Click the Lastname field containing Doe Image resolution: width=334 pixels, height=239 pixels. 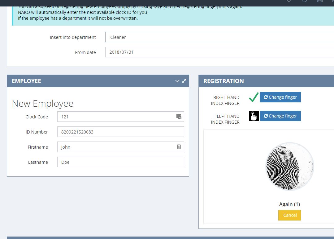point(120,162)
